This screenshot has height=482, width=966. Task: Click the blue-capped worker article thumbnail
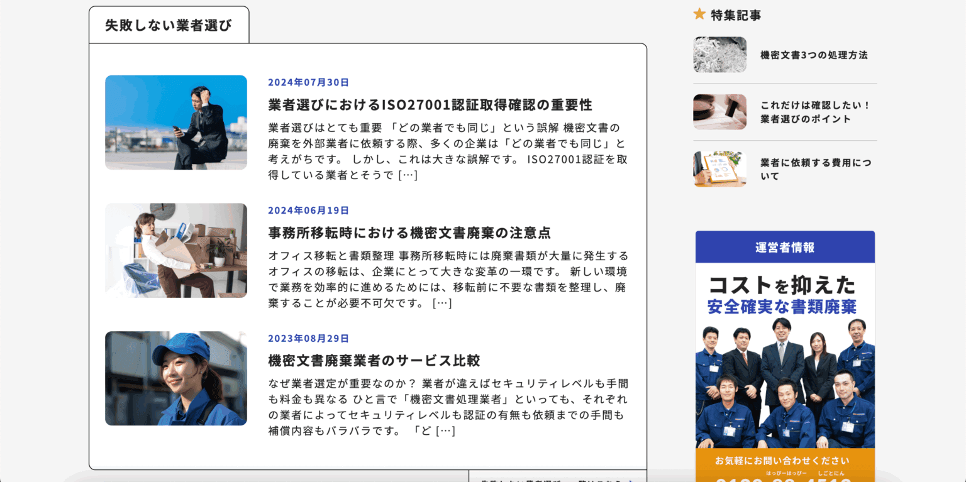pyautogui.click(x=176, y=378)
